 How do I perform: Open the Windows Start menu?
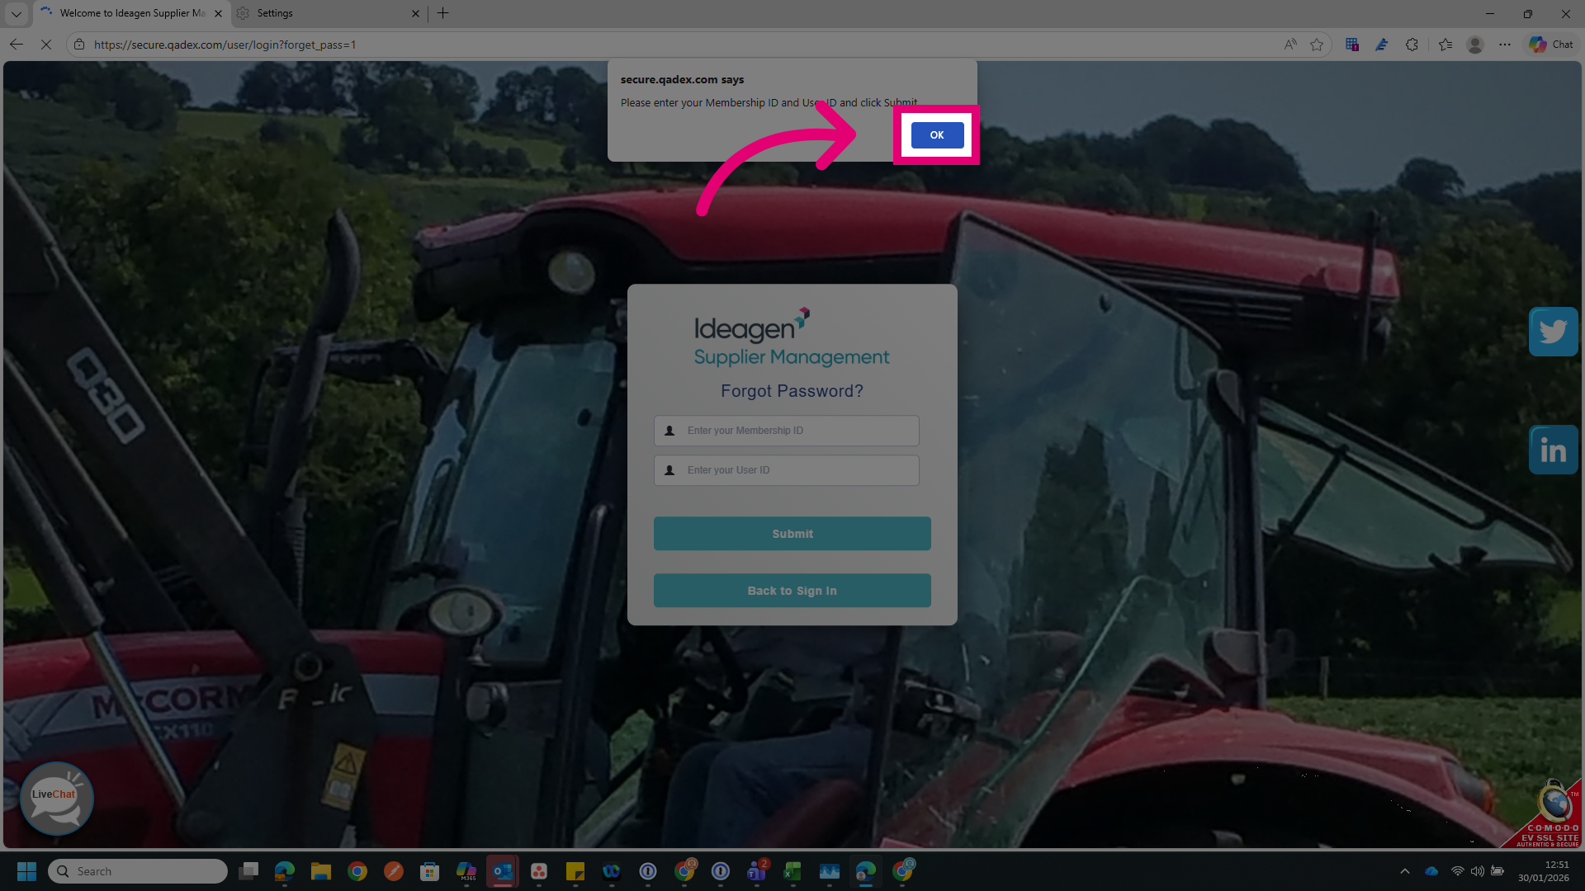26,871
